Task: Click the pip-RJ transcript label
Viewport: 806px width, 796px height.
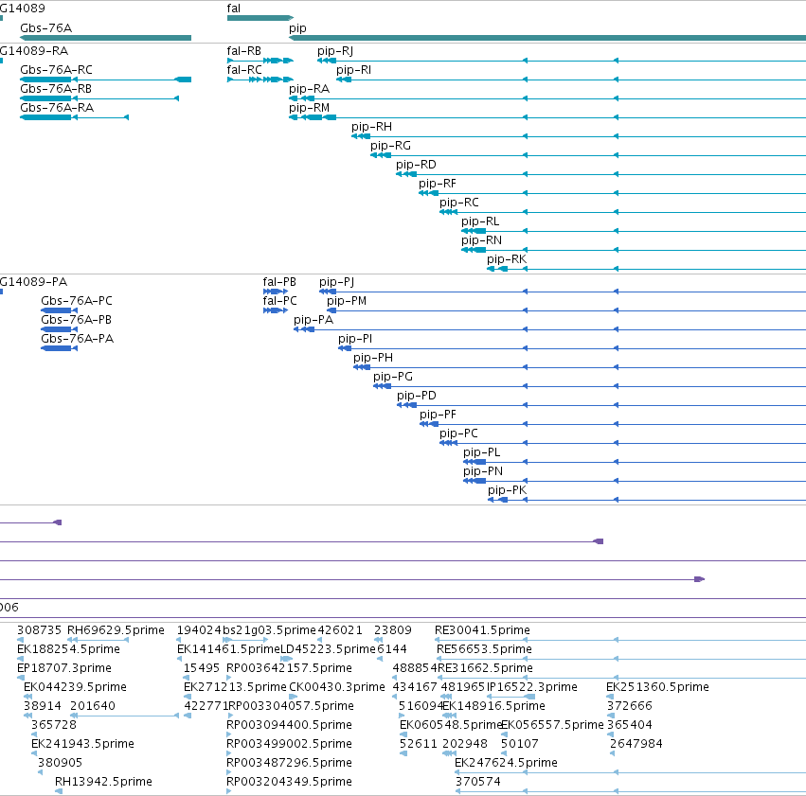Action: pos(335,51)
